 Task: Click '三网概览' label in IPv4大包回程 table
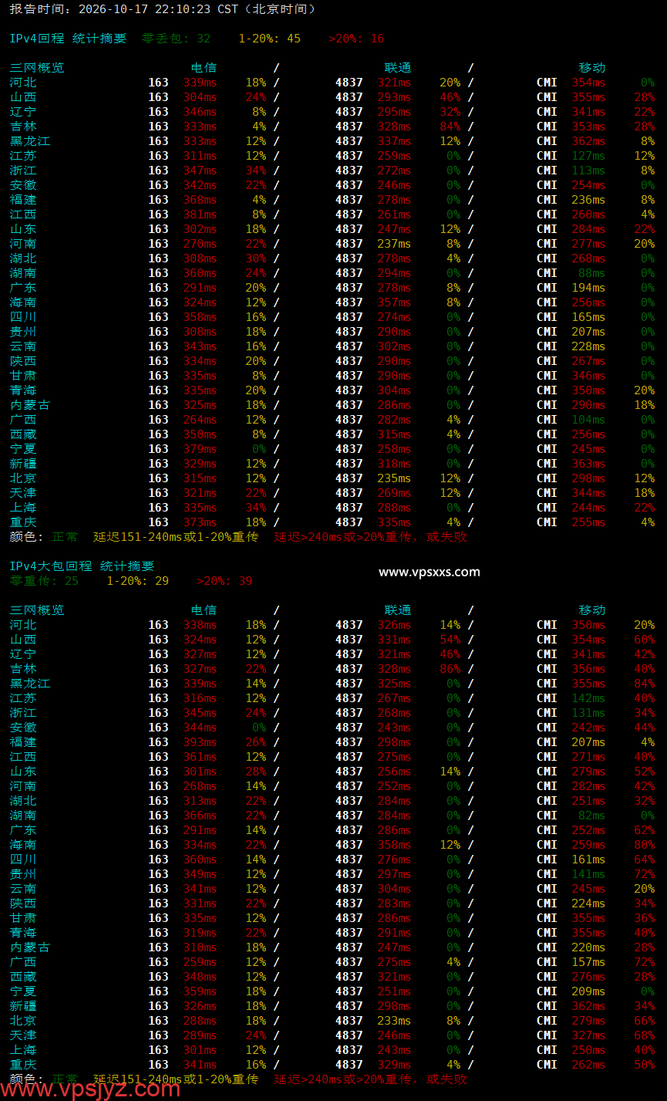pos(37,610)
